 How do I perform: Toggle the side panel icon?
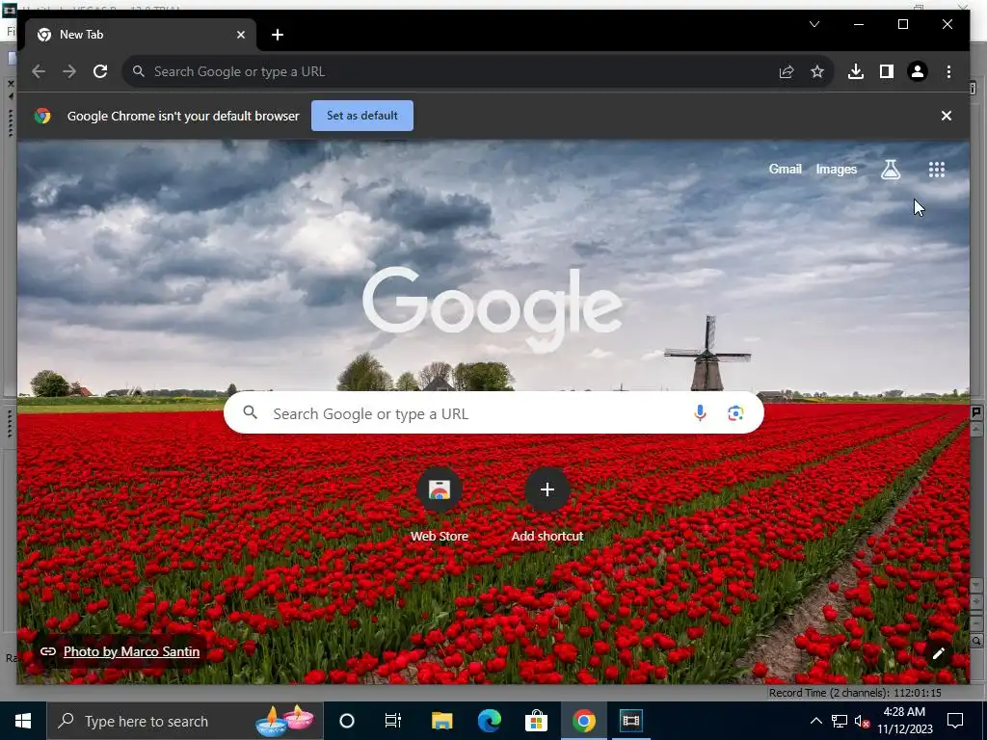887,71
